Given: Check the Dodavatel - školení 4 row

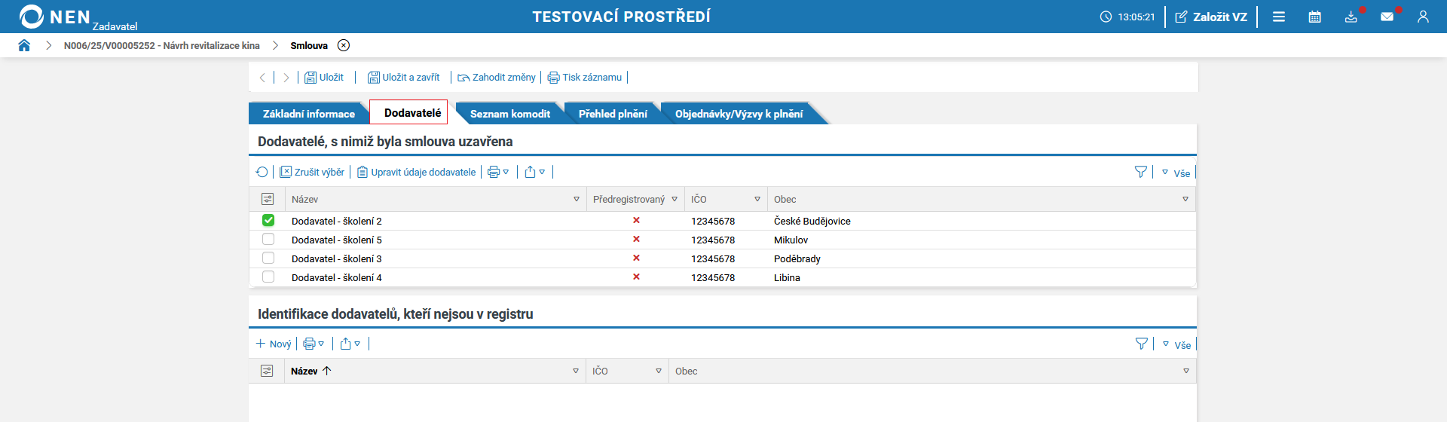Looking at the screenshot, I should pos(268,277).
